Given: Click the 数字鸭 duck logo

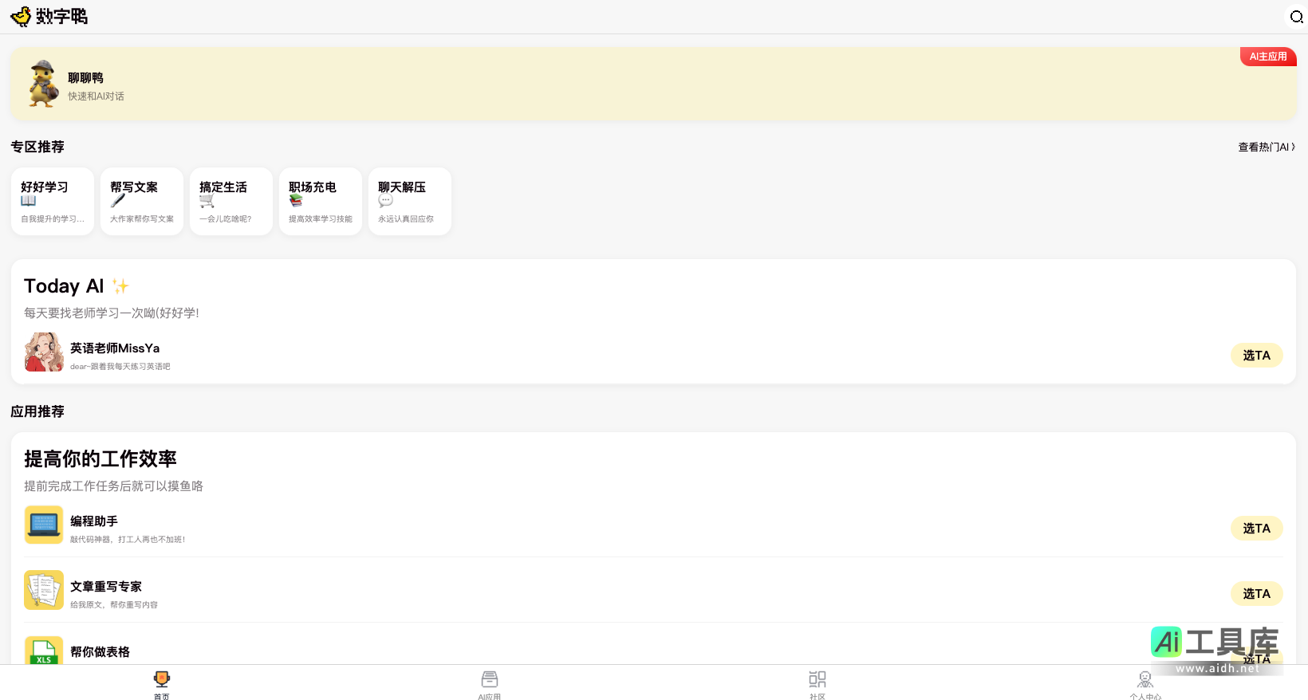Looking at the screenshot, I should pyautogui.click(x=22, y=17).
